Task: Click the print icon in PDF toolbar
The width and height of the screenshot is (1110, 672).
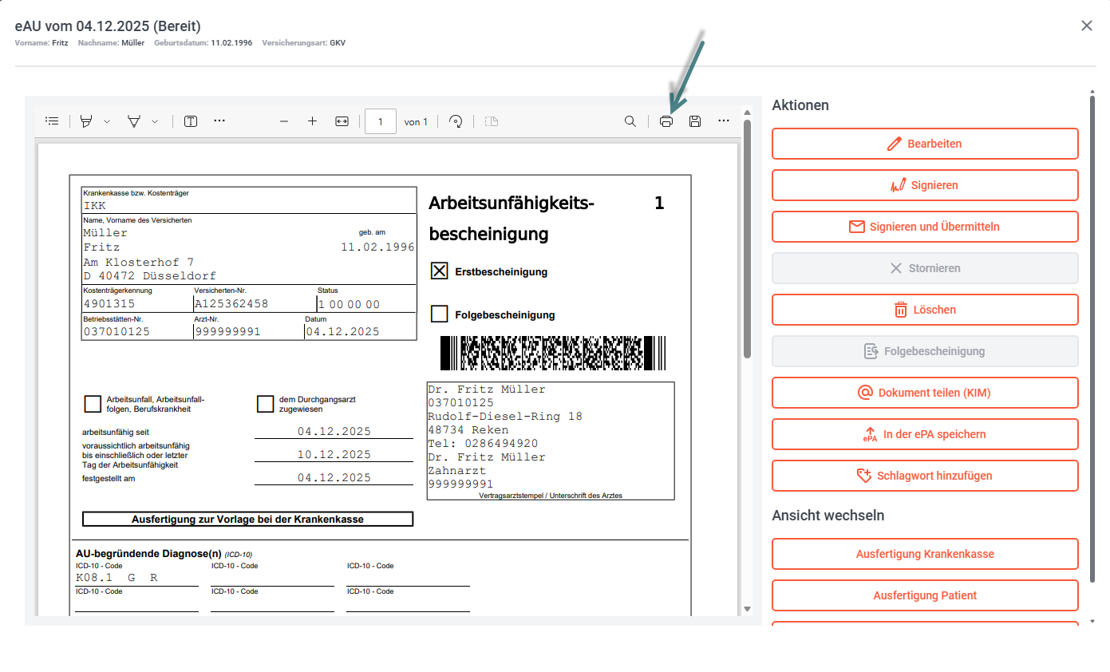Action: click(x=666, y=121)
